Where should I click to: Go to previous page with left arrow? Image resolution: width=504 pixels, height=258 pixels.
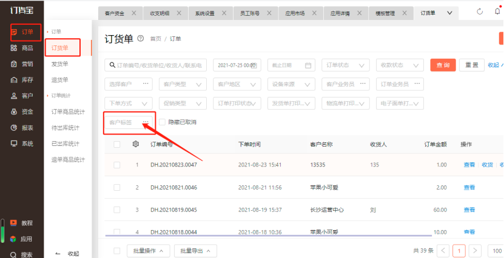[x=443, y=251]
